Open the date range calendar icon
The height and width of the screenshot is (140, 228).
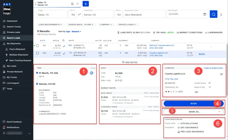pos(205,14)
